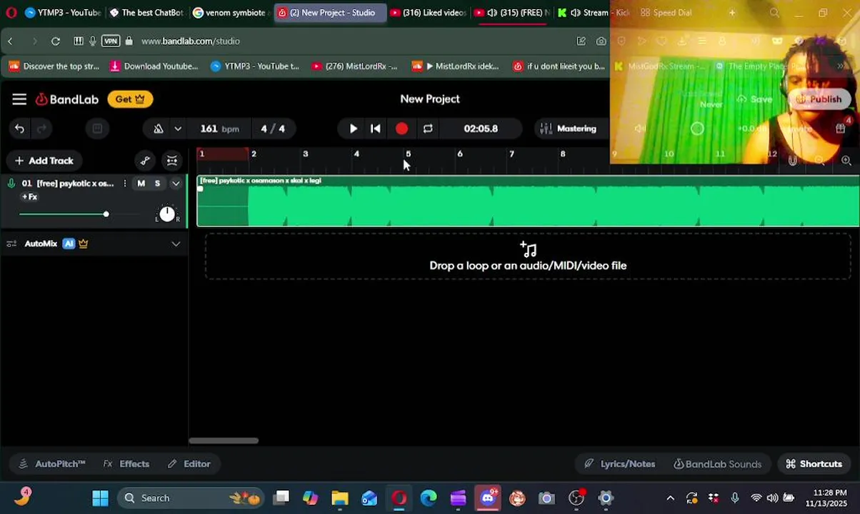
Task: Open the Editor panel
Action: (189, 464)
